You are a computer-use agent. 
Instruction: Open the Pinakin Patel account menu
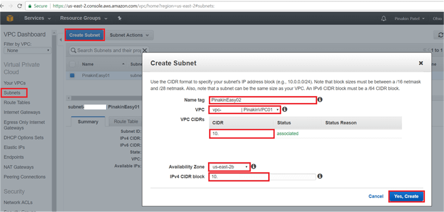pyautogui.click(x=410, y=19)
